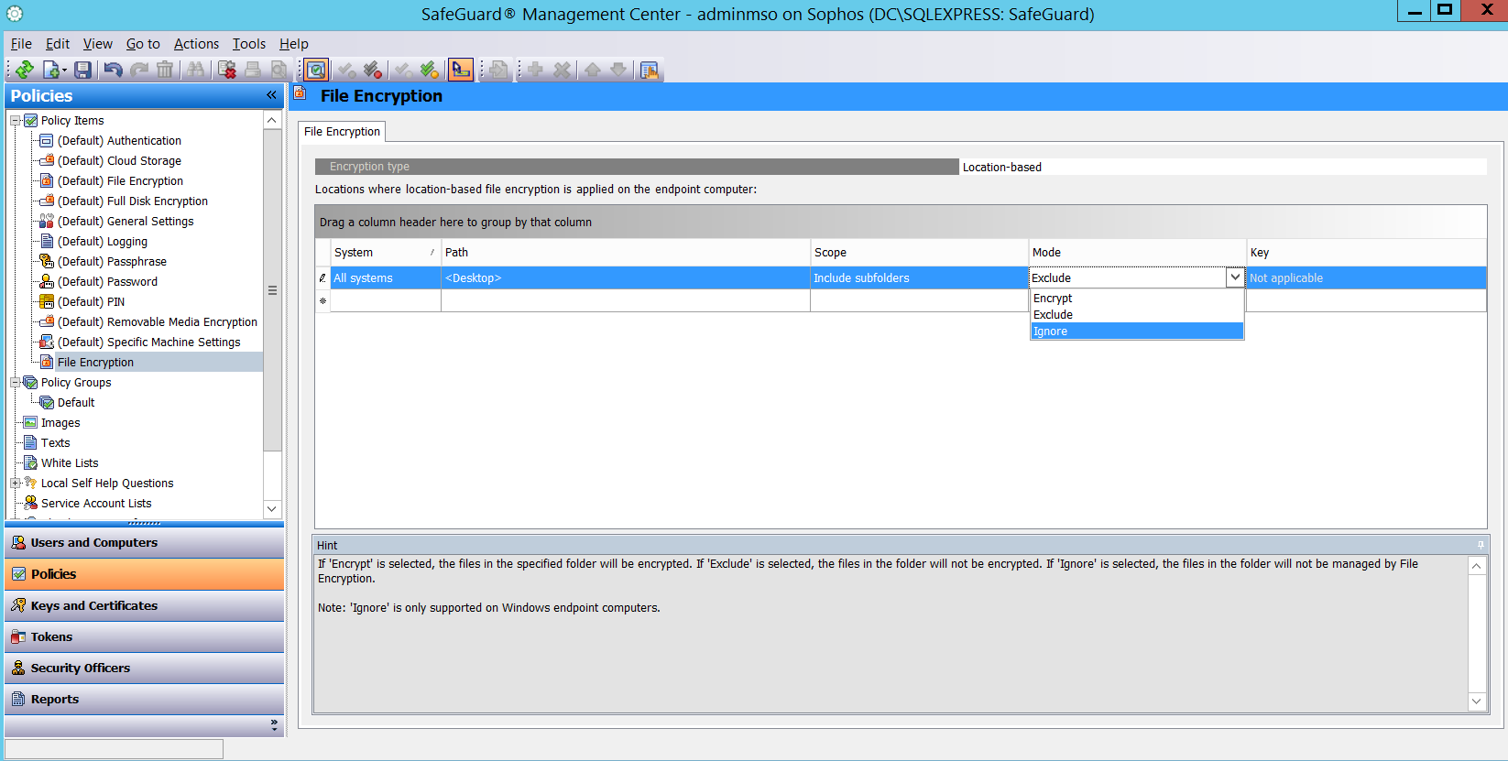1508x761 pixels.
Task: Click the document with red X icon
Action: [x=227, y=70]
